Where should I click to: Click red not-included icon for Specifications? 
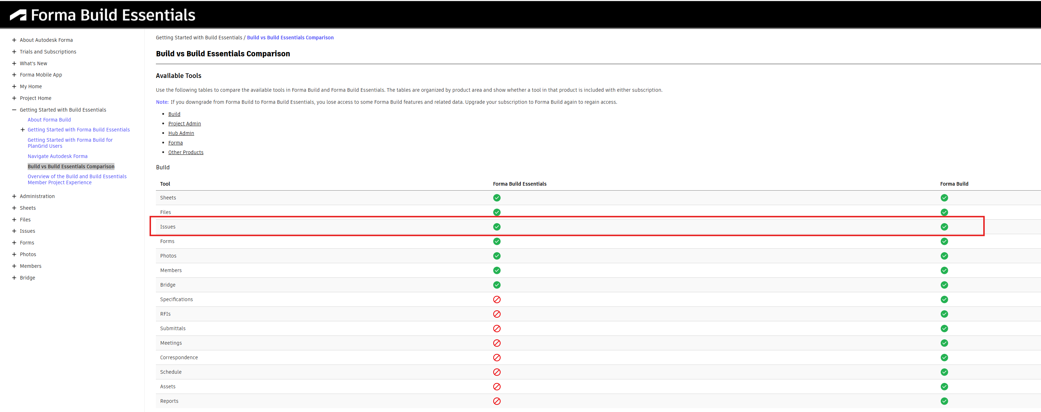pyautogui.click(x=497, y=299)
